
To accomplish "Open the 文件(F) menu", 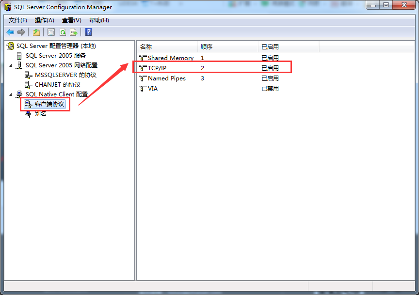I will (x=17, y=20).
